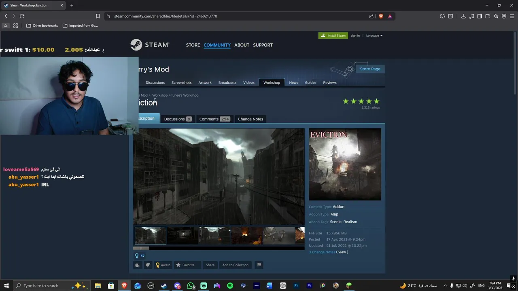Open the ABOUT menu item

point(242,45)
